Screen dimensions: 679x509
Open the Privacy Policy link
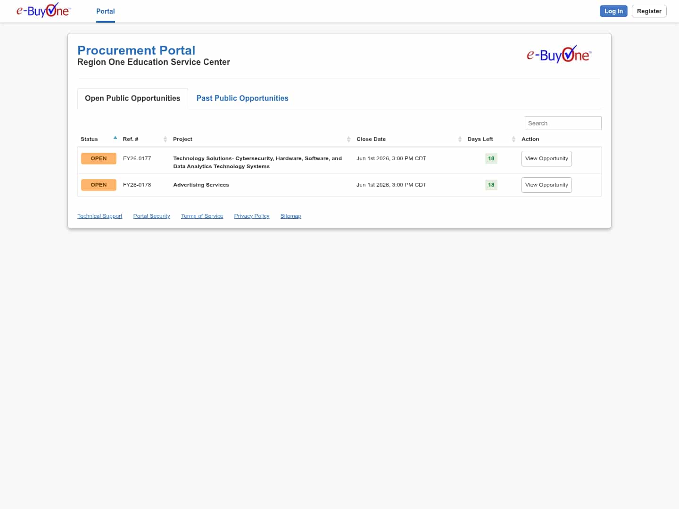click(252, 216)
